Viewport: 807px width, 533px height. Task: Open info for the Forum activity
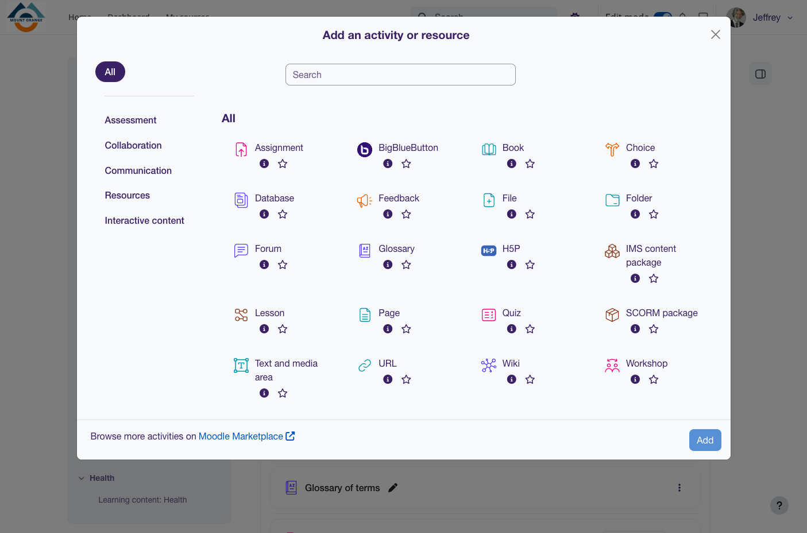(264, 264)
